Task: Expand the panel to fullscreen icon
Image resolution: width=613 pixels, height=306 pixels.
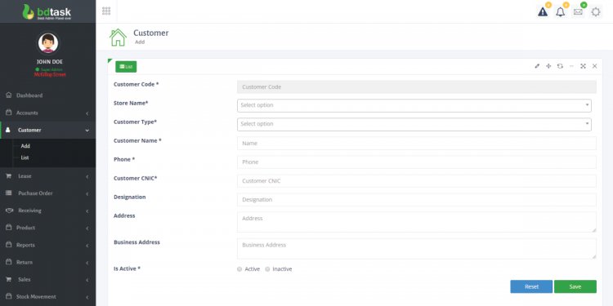Action: click(x=583, y=66)
